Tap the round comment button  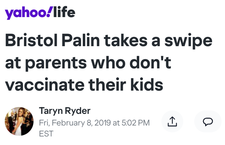point(208,121)
